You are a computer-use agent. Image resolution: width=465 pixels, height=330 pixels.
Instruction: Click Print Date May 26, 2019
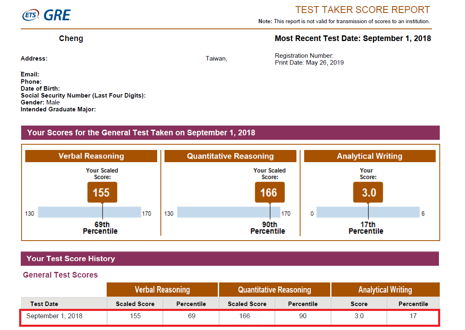(x=309, y=63)
